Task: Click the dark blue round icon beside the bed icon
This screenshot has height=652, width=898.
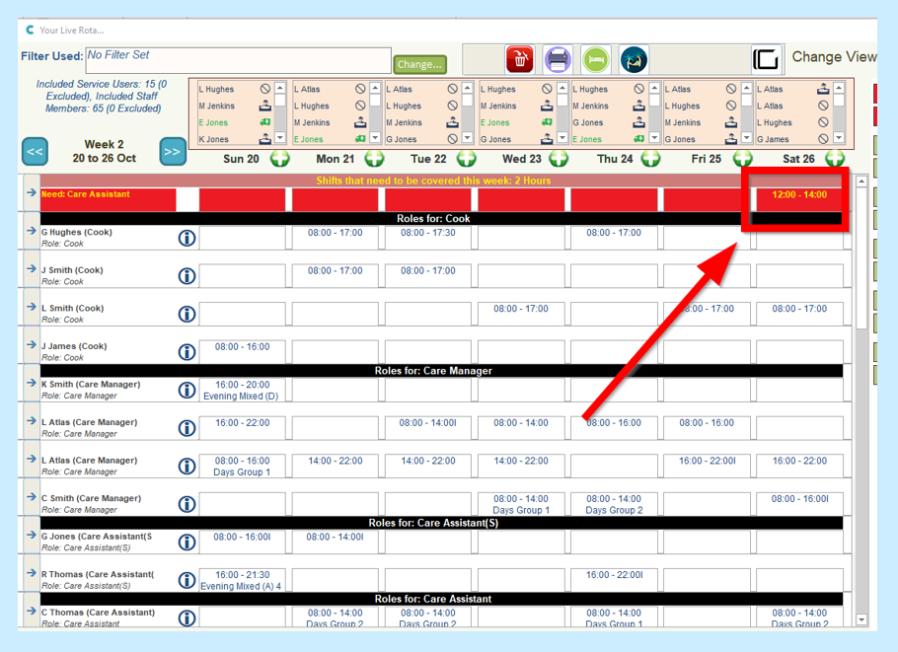Action: click(634, 59)
